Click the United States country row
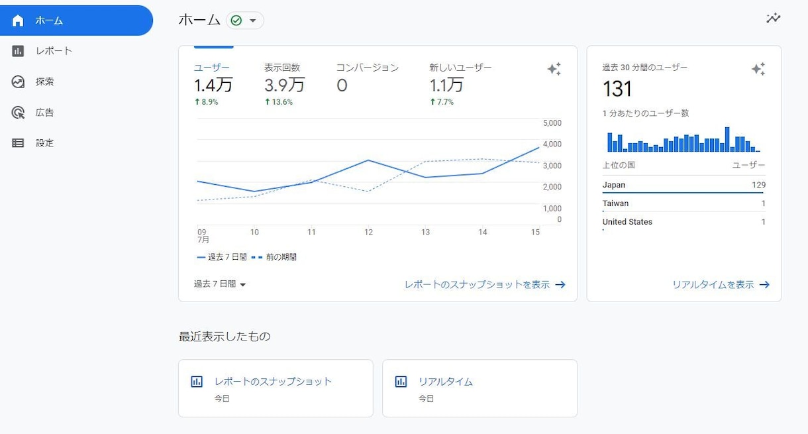The image size is (808, 434). click(x=684, y=223)
